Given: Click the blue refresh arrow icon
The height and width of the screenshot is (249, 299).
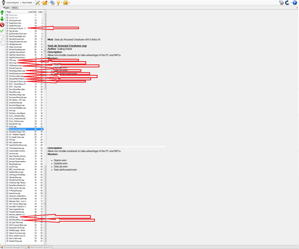Looking at the screenshot, I should pyautogui.click(x=287, y=3).
